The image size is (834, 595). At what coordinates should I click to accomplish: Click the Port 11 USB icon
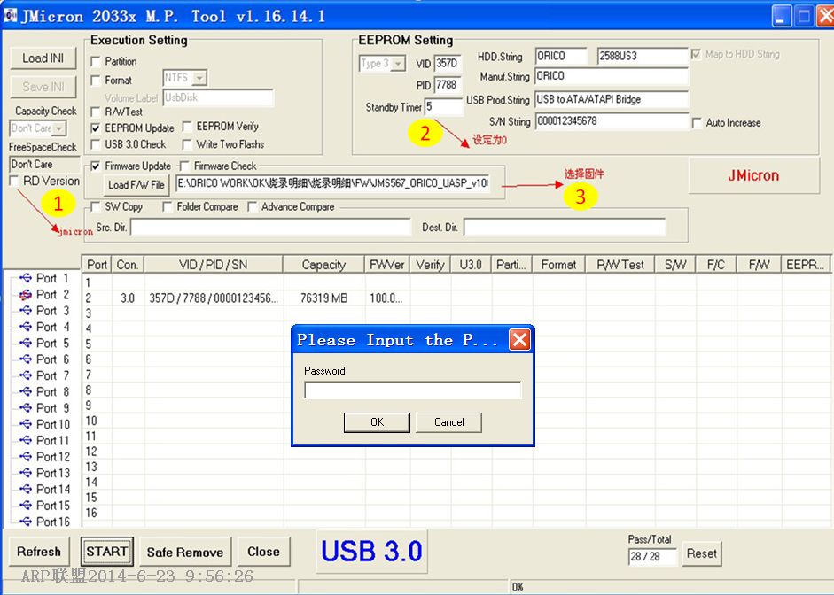click(x=25, y=440)
